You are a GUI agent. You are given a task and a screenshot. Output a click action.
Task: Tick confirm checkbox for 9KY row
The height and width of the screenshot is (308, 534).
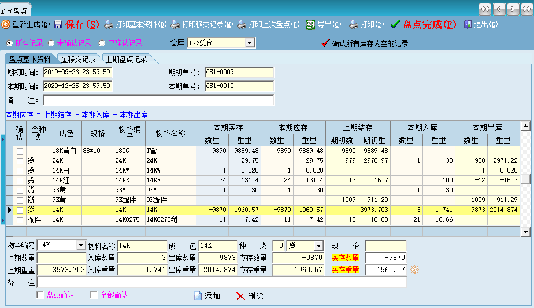tap(20, 190)
